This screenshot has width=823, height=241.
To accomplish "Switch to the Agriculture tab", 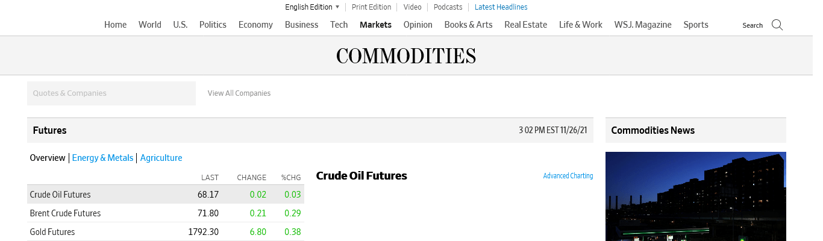I will coord(161,158).
